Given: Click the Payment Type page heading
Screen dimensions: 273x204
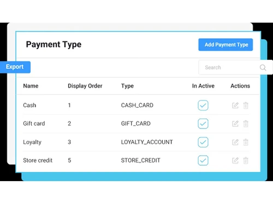Looking at the screenshot, I should click(54, 45).
